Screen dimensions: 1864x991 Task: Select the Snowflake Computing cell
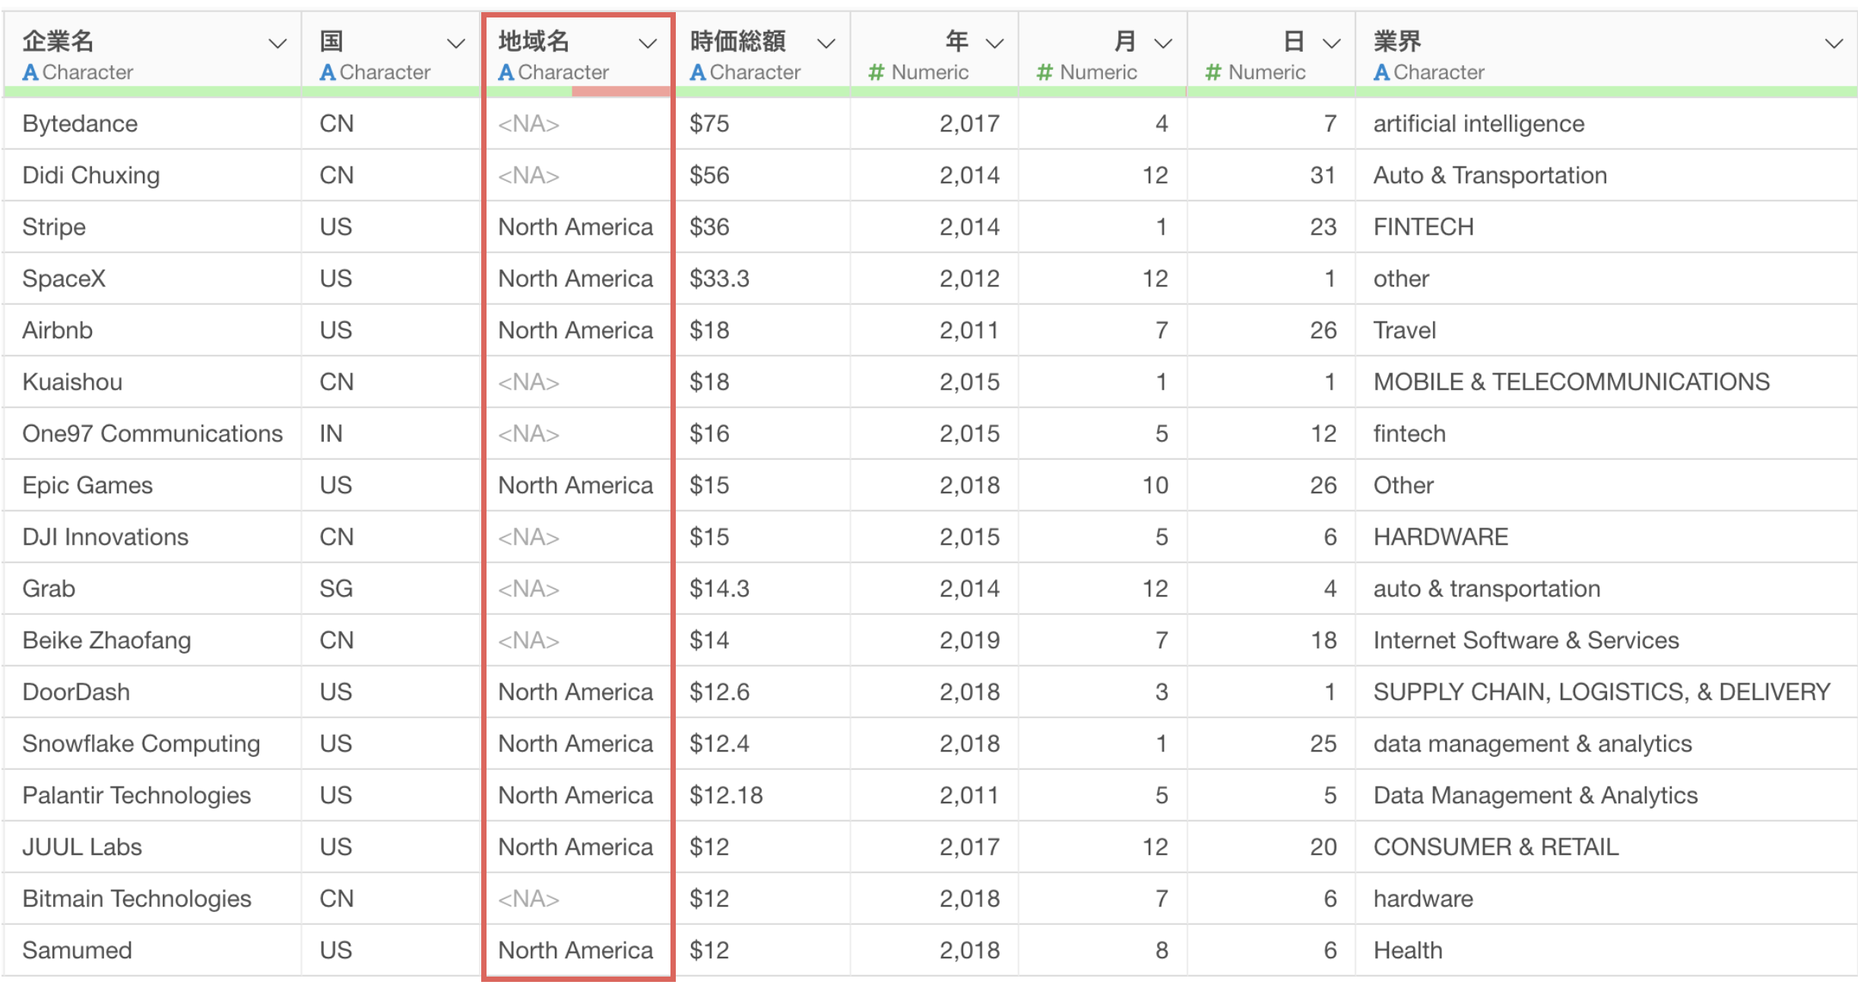[152, 743]
